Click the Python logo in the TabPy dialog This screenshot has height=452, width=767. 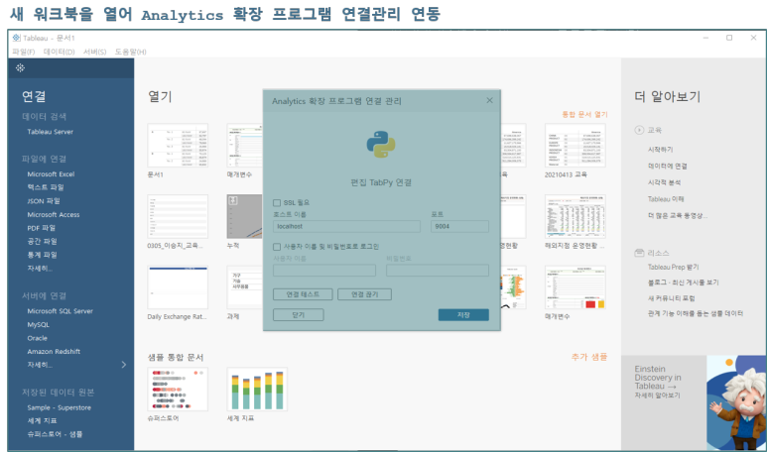tap(381, 145)
